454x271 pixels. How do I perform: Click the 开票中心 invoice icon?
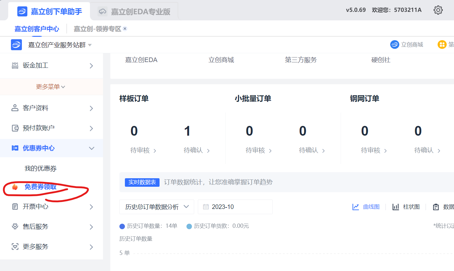click(15, 207)
